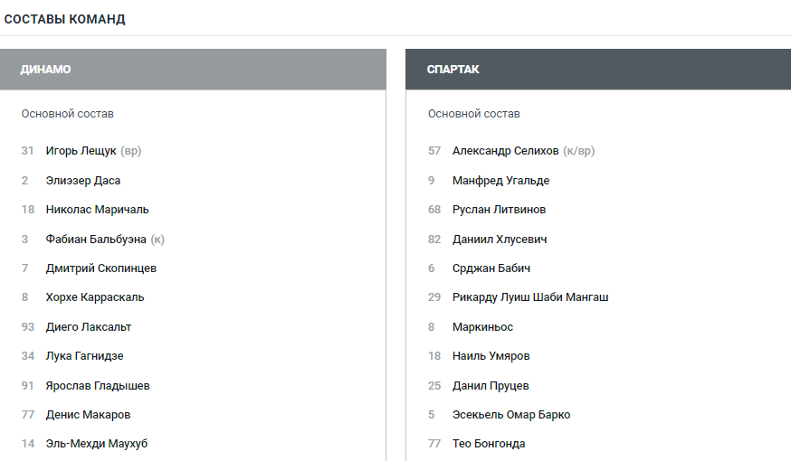Open Фабиан Бальбуэна captain entry
Image resolution: width=791 pixels, height=461 pixels.
click(x=96, y=240)
